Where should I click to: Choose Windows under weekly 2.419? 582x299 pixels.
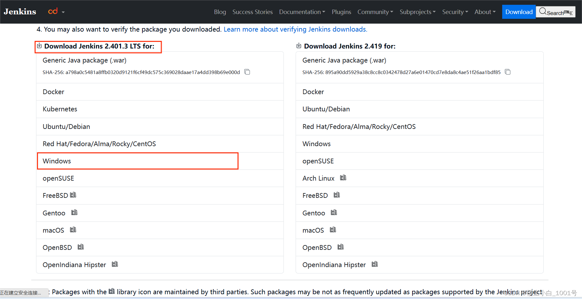click(x=419, y=144)
